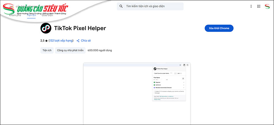Screen dimensions: 274x125
Task: Select the "Tiện ích" category chip
Action: 47,50
